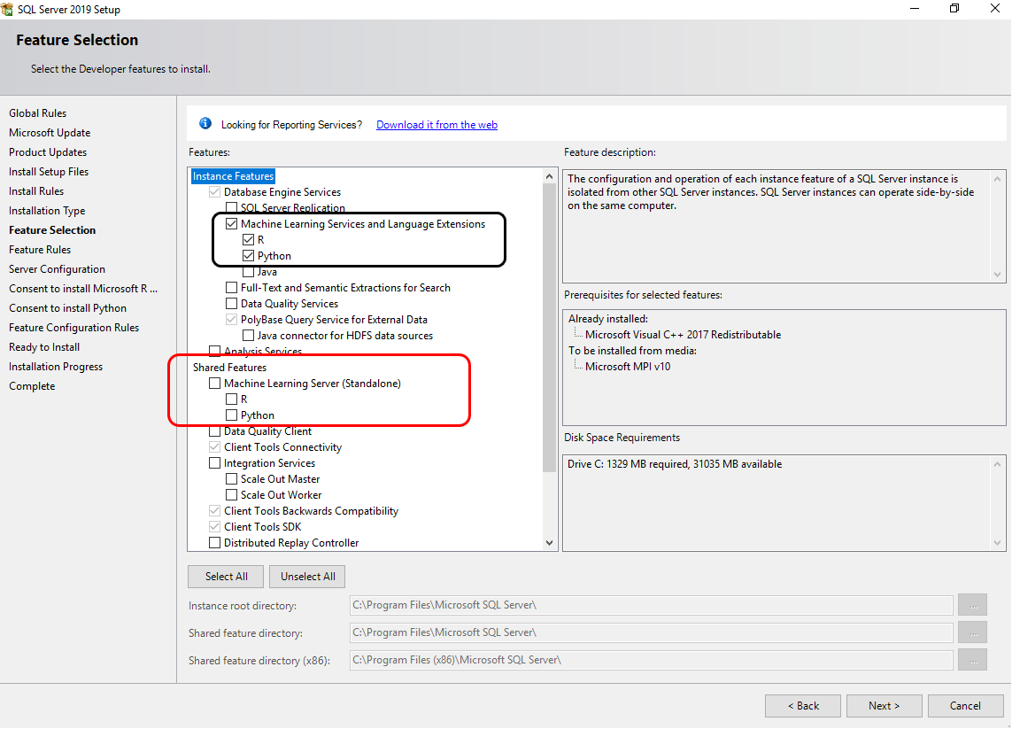
Task: Click the blue information icon beside Reporting Services
Action: click(205, 123)
